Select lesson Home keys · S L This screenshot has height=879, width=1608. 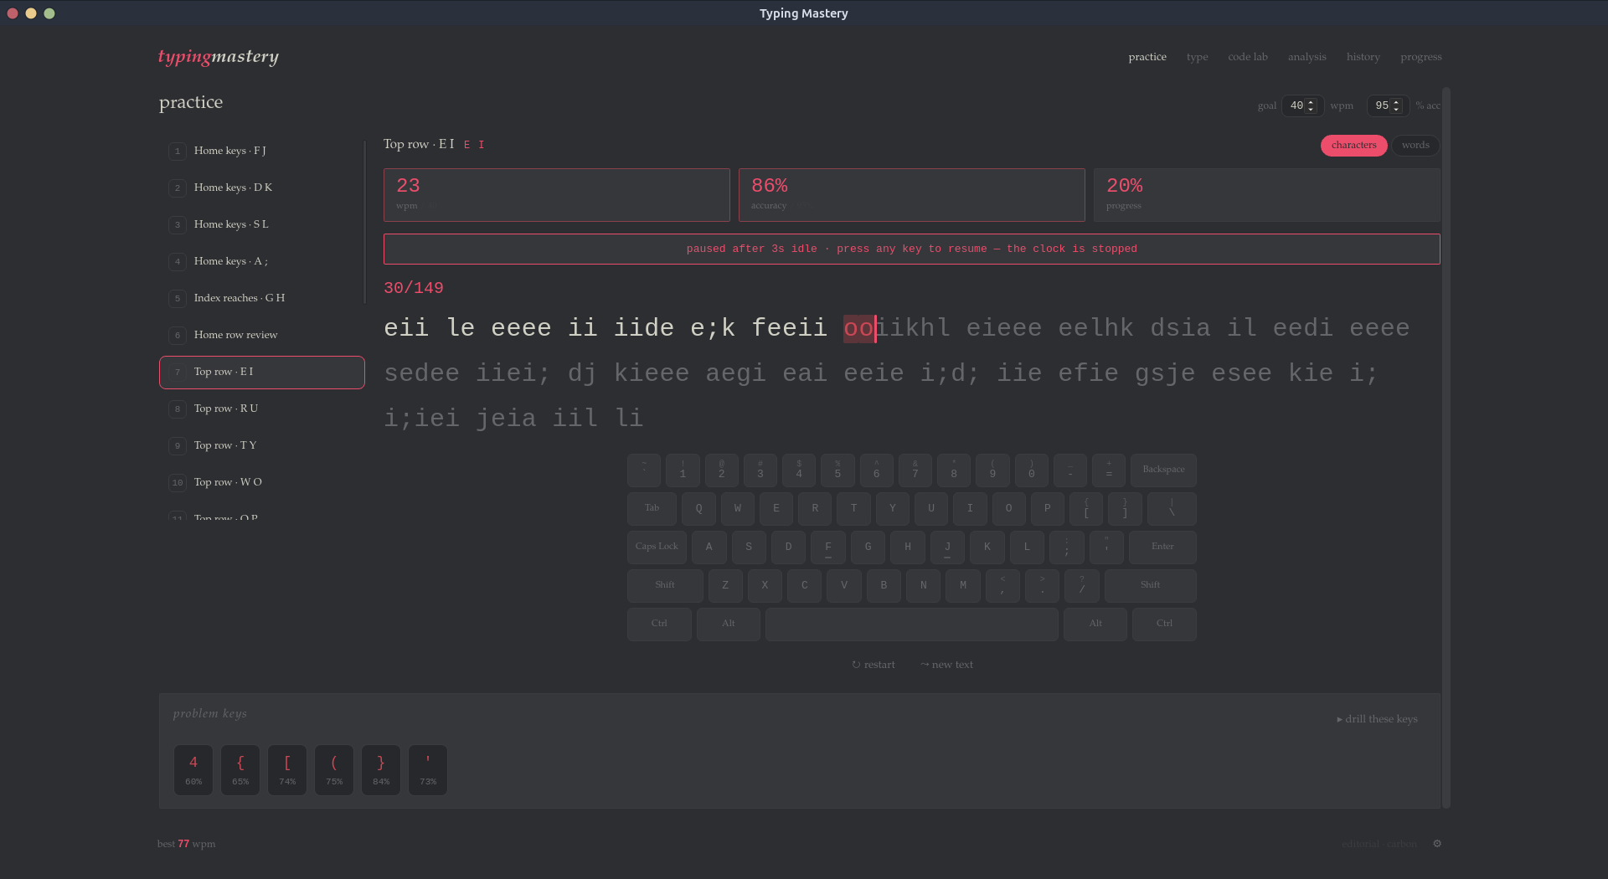click(x=261, y=224)
